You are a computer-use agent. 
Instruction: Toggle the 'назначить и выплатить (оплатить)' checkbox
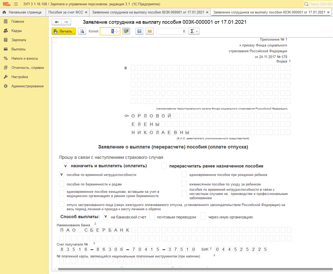pyautogui.click(x=65, y=166)
